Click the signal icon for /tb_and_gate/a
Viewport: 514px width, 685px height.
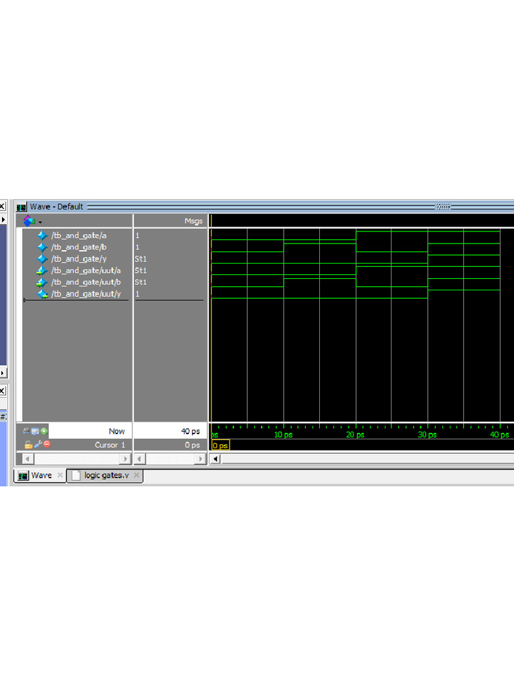(x=42, y=235)
